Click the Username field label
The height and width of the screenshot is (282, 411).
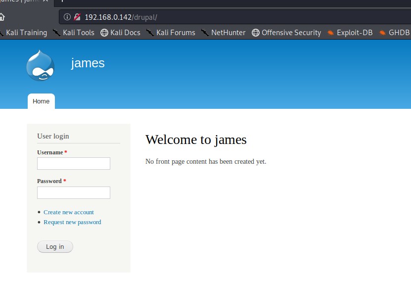pyautogui.click(x=50, y=152)
